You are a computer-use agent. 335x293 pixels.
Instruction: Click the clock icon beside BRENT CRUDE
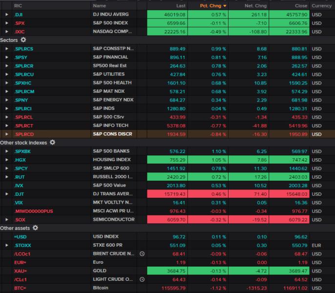(x=142, y=253)
